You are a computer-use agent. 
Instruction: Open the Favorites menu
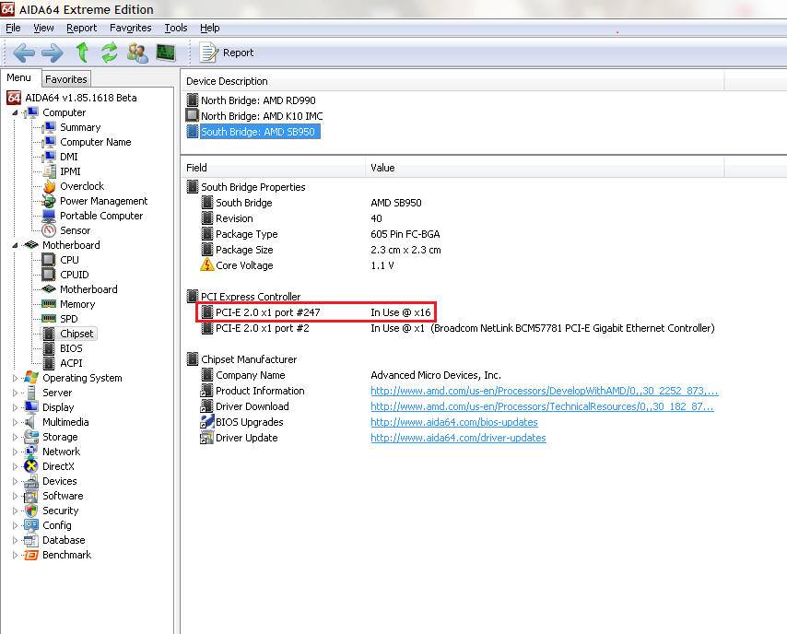[131, 29]
